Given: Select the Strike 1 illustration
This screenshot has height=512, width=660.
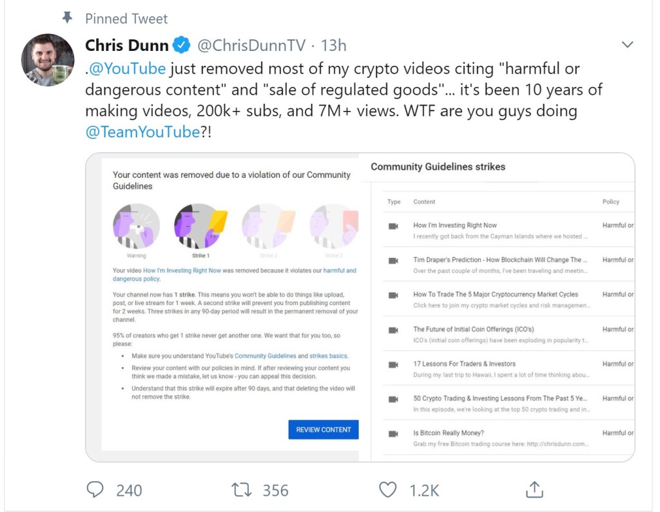Looking at the screenshot, I should point(200,226).
